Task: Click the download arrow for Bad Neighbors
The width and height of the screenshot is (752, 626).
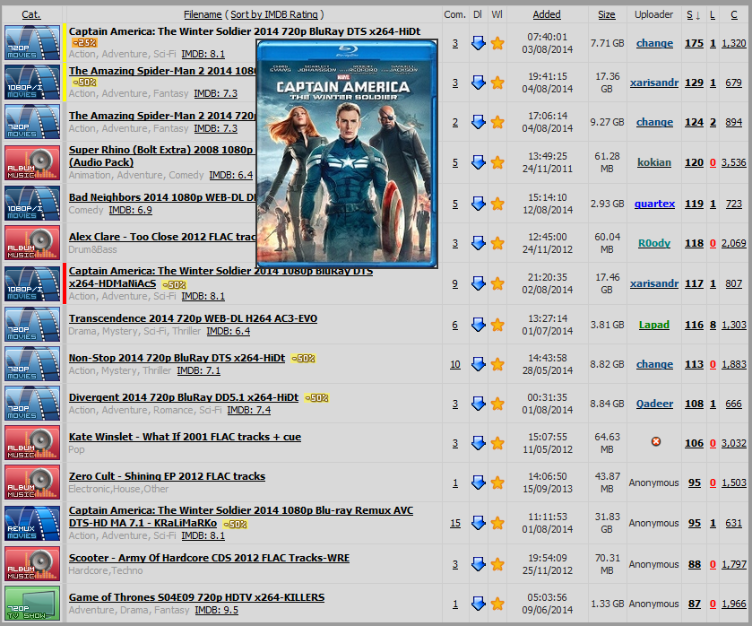Action: [478, 204]
